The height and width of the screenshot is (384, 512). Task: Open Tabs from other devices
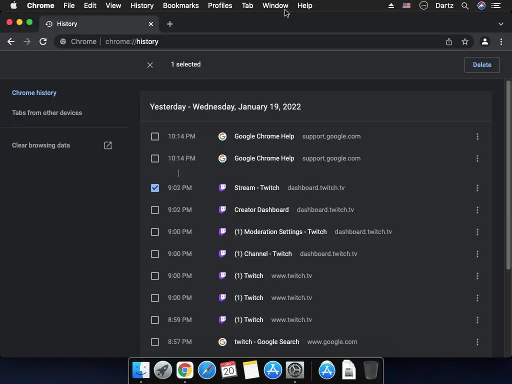(x=47, y=112)
